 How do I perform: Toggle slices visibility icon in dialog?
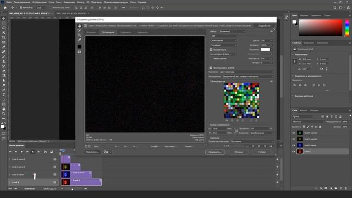[x=79, y=52]
